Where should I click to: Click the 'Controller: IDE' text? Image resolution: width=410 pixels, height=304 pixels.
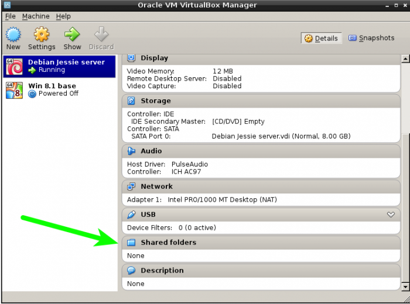click(151, 114)
